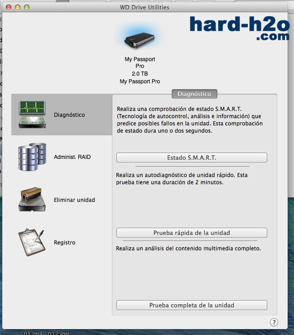Viewport: 294px width, 335px height.
Task: Minimize the window with the yellow button
Action: pos(18,8)
